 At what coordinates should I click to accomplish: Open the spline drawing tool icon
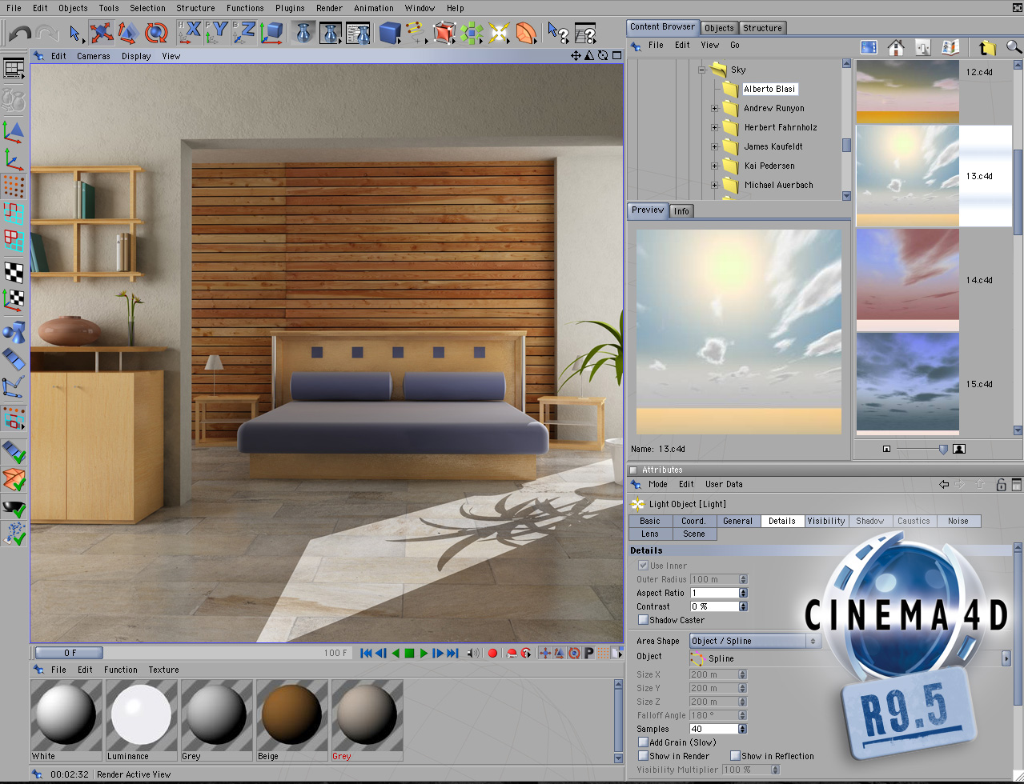(416, 33)
